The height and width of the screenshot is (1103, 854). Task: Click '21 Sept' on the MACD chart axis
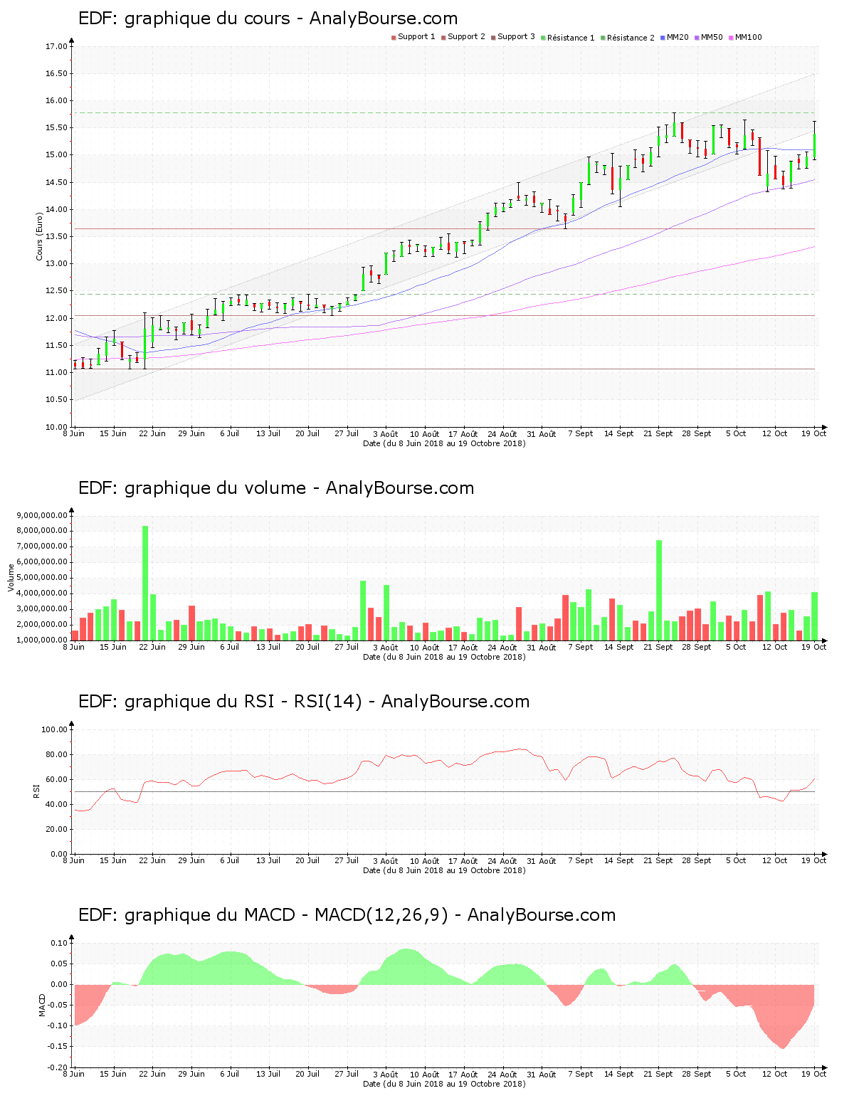[658, 1074]
